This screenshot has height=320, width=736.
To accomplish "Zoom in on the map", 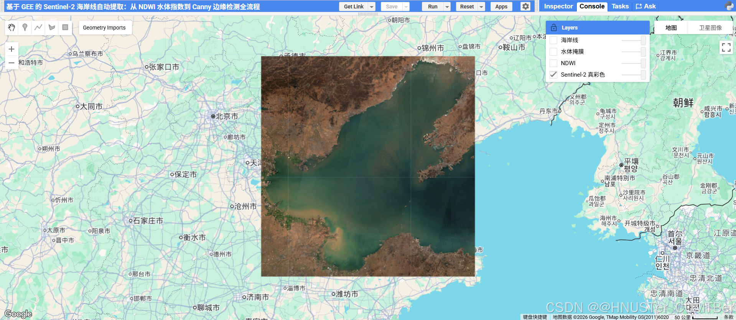I will click(x=12, y=49).
